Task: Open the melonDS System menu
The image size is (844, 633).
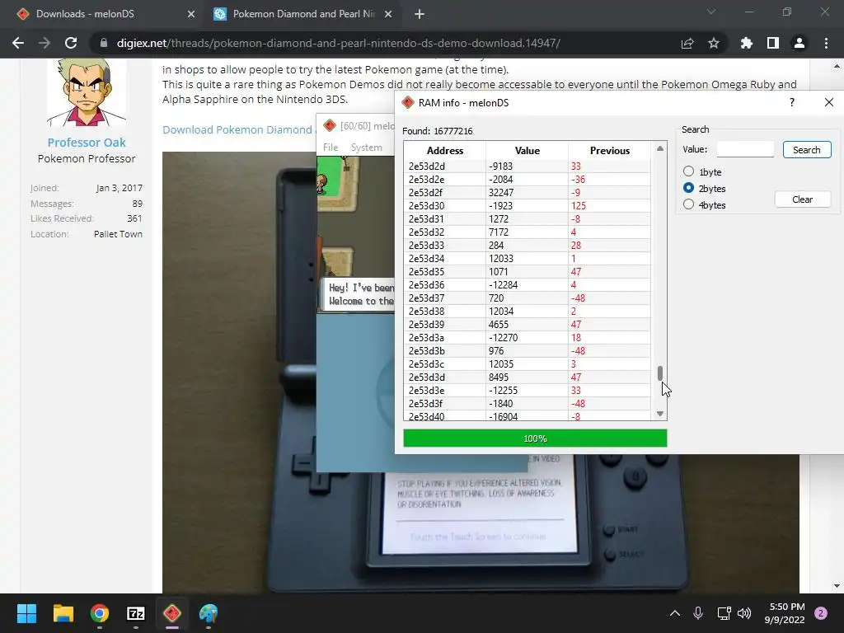Action: pos(366,148)
